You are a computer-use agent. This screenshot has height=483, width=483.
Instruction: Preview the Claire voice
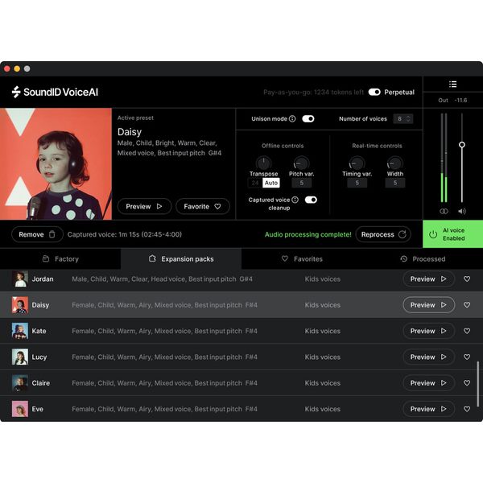(428, 382)
